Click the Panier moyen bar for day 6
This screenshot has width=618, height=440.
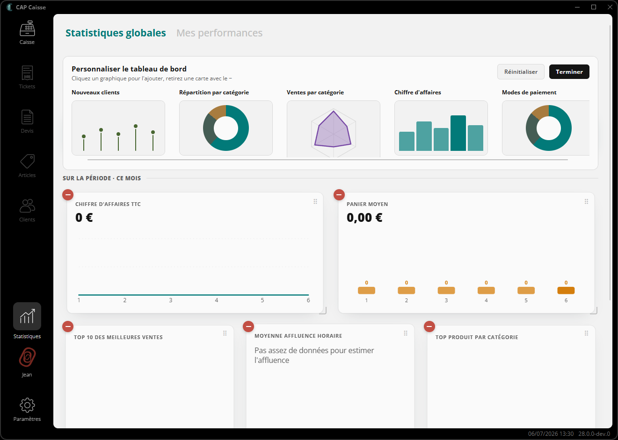coord(566,291)
